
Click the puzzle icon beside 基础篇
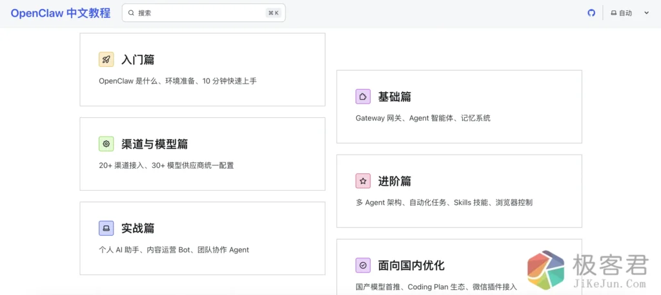[x=363, y=97]
